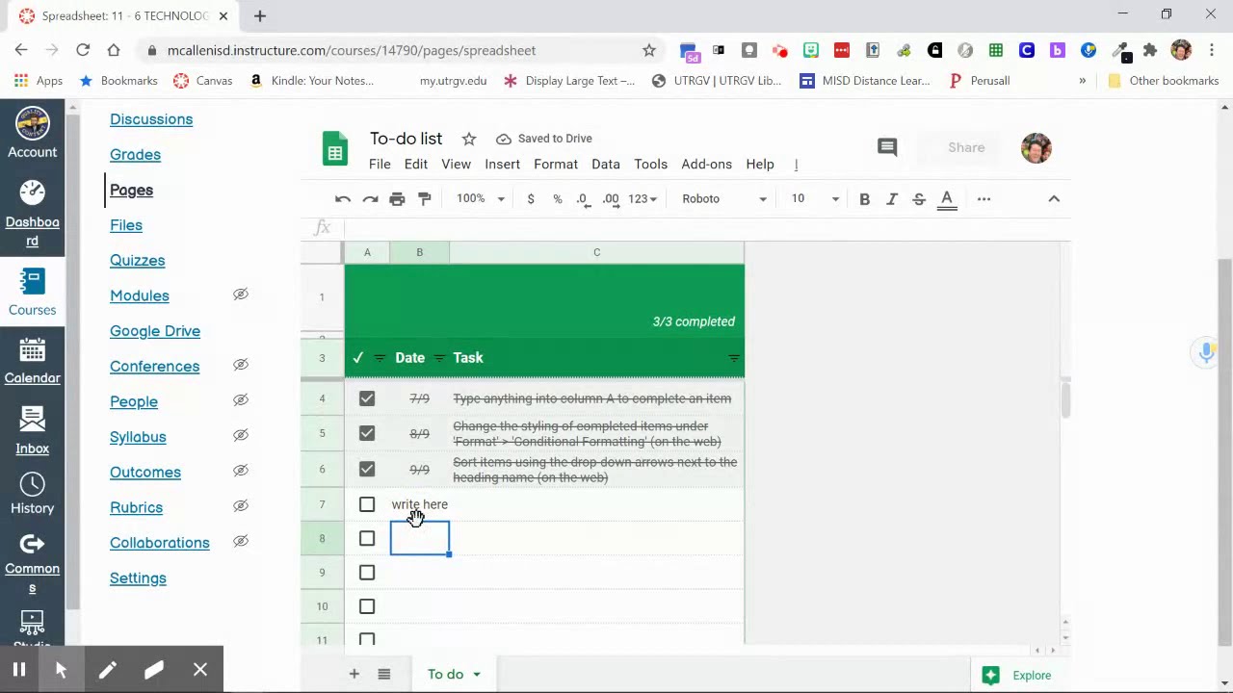Click the Explore button

1017,675
